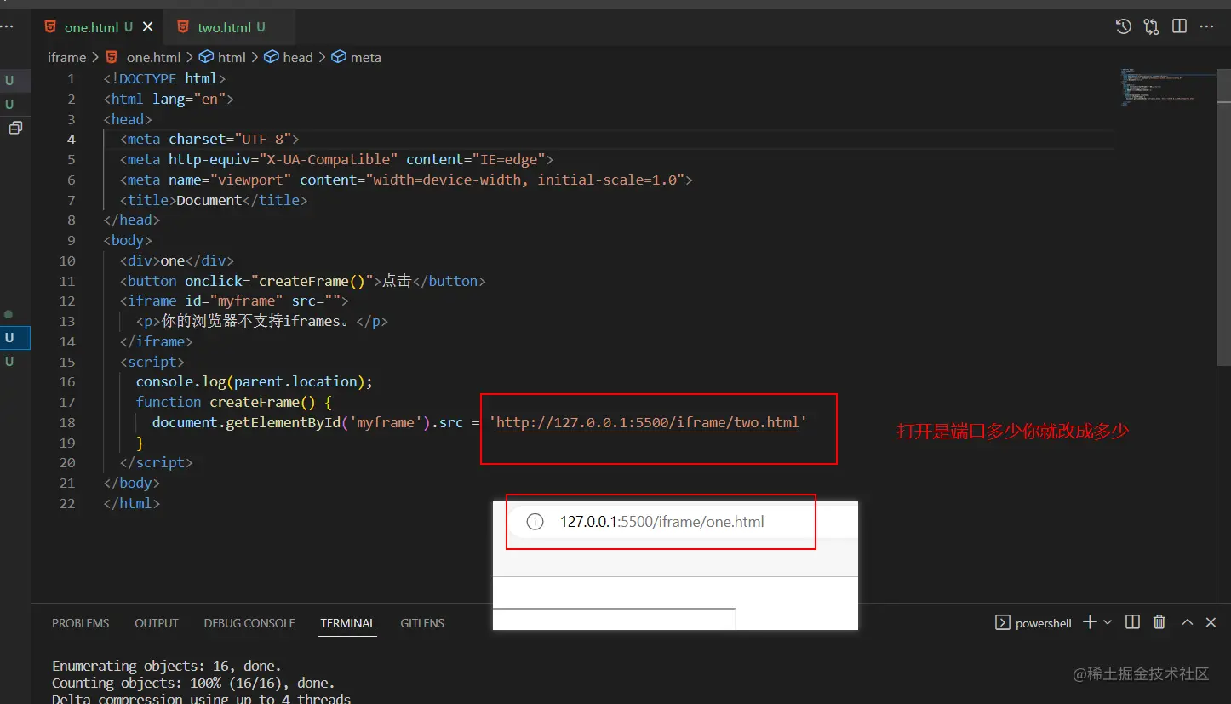Screen dimensions: 1231x704
Task: Focus the browser address bar URL
Action: click(x=661, y=522)
